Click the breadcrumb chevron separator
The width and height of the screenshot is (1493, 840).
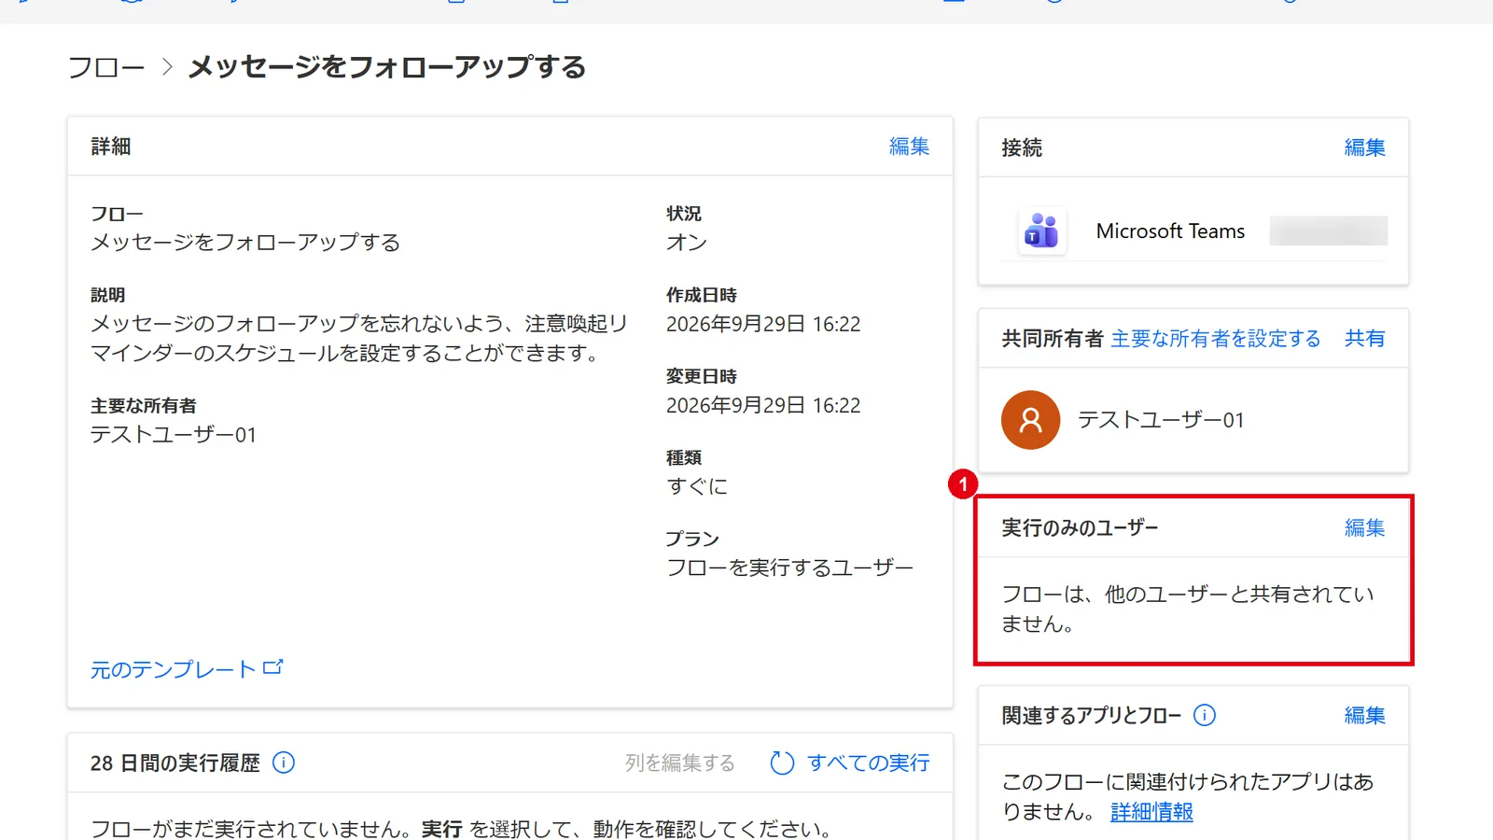167,67
